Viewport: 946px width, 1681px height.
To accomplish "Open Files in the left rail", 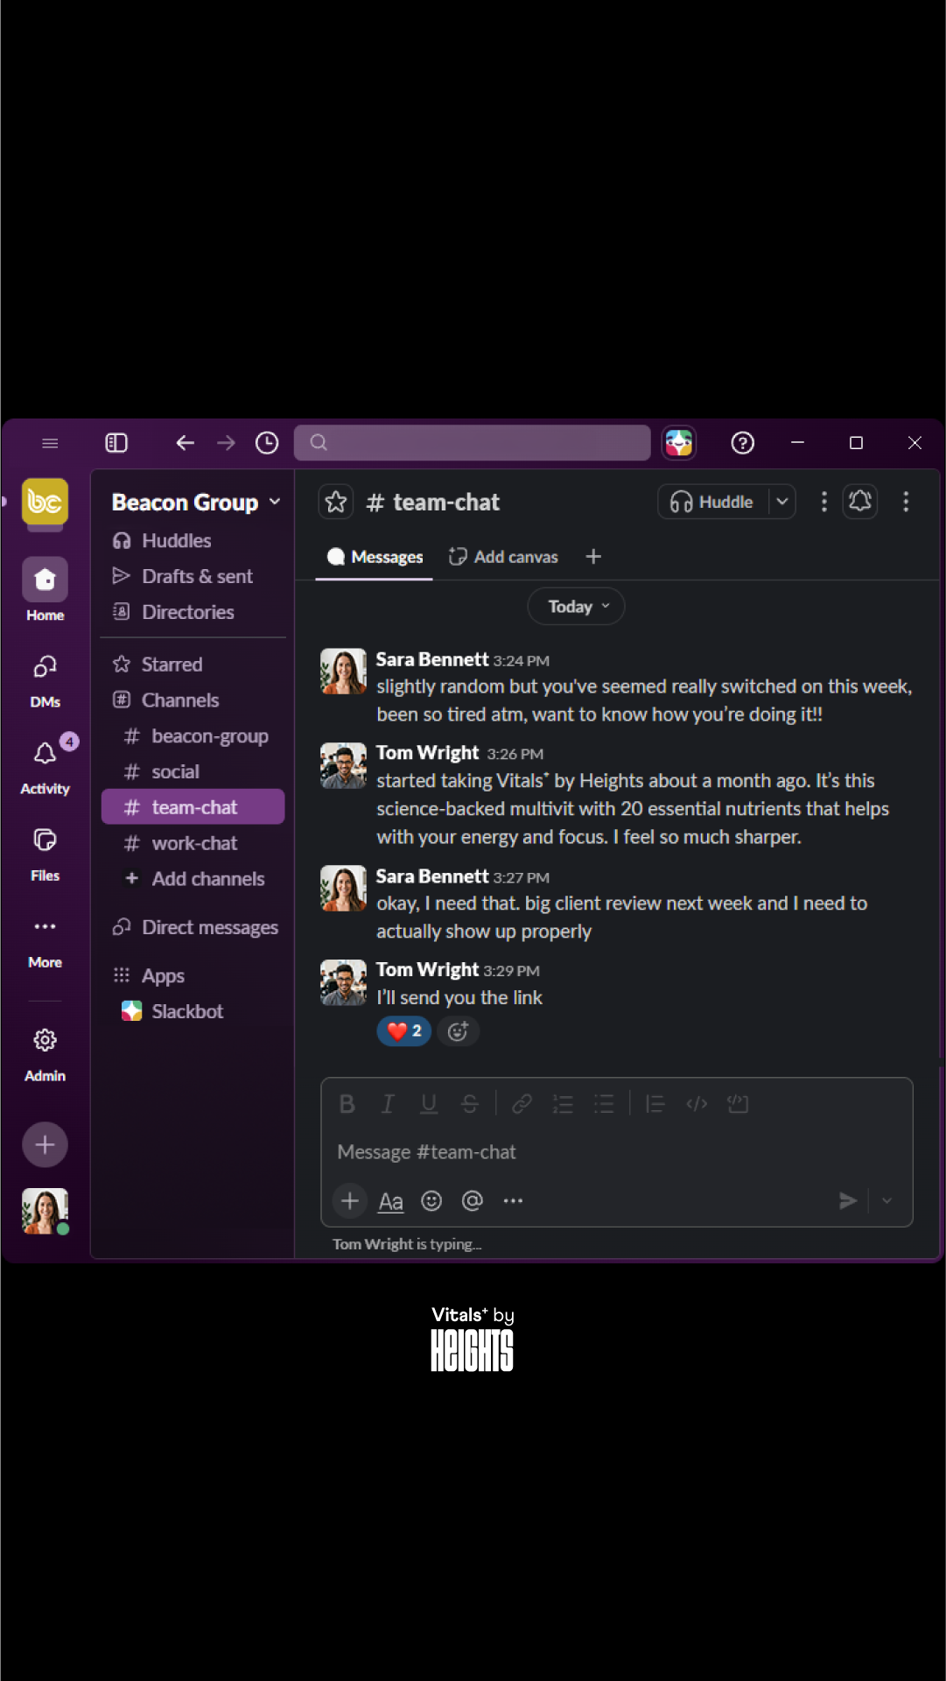I will coord(45,854).
